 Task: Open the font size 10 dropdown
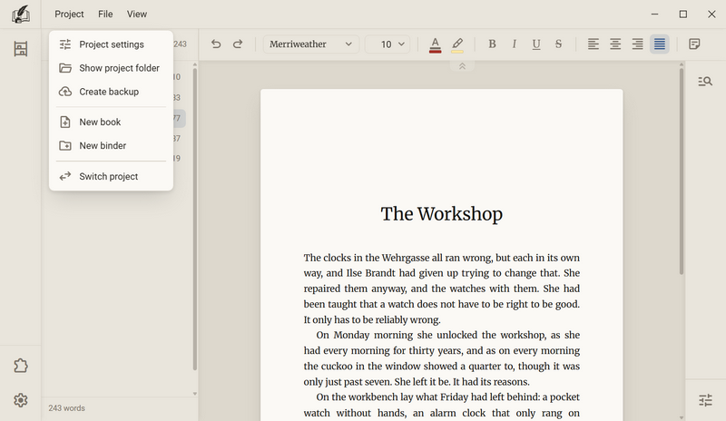coord(388,44)
